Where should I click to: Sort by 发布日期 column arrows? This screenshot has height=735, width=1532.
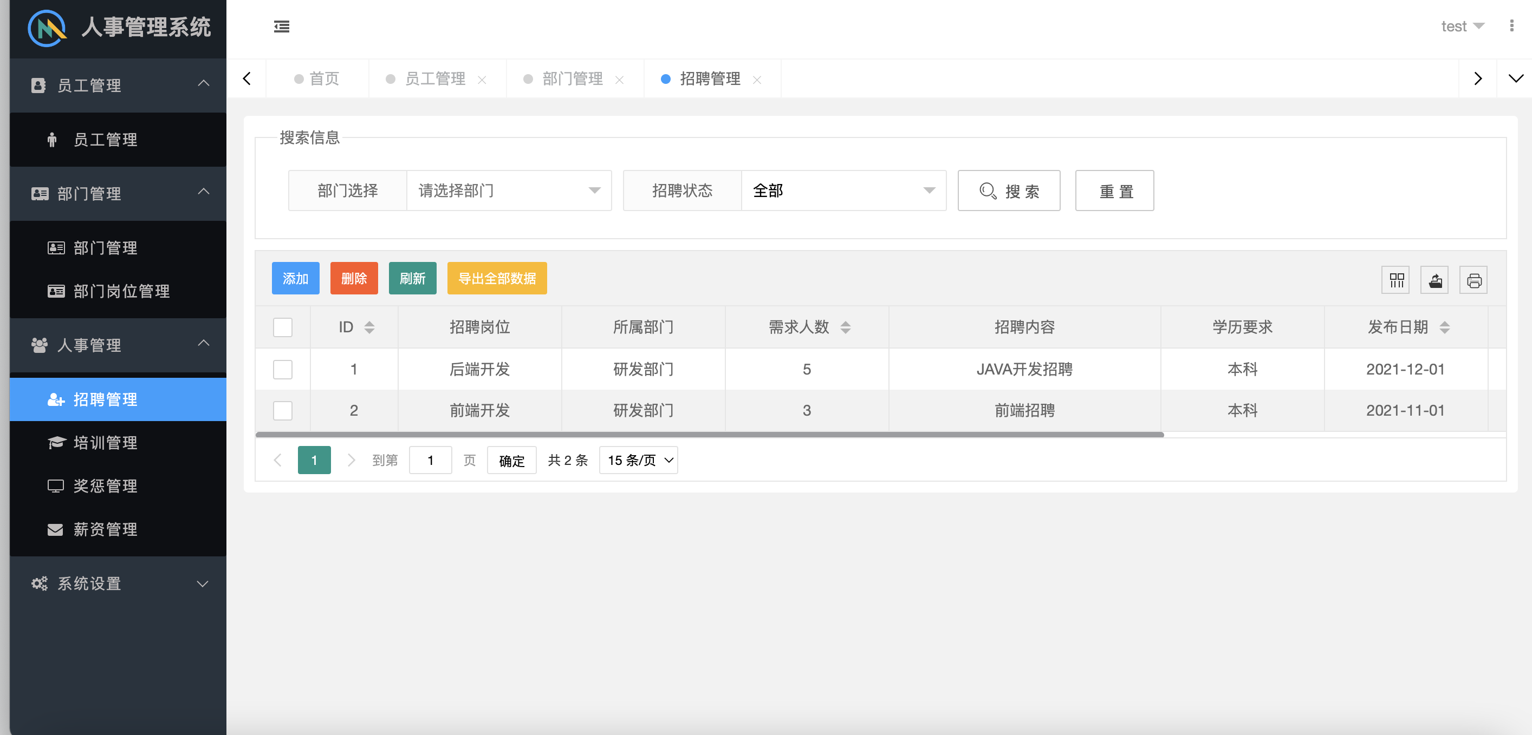click(1444, 327)
